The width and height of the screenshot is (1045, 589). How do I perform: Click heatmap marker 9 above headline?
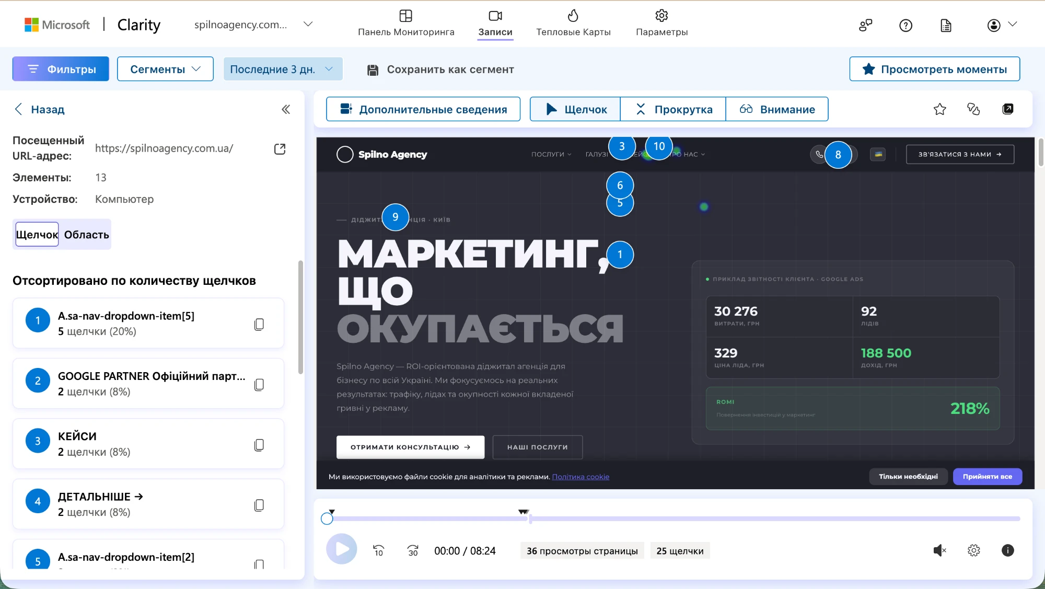click(x=395, y=217)
